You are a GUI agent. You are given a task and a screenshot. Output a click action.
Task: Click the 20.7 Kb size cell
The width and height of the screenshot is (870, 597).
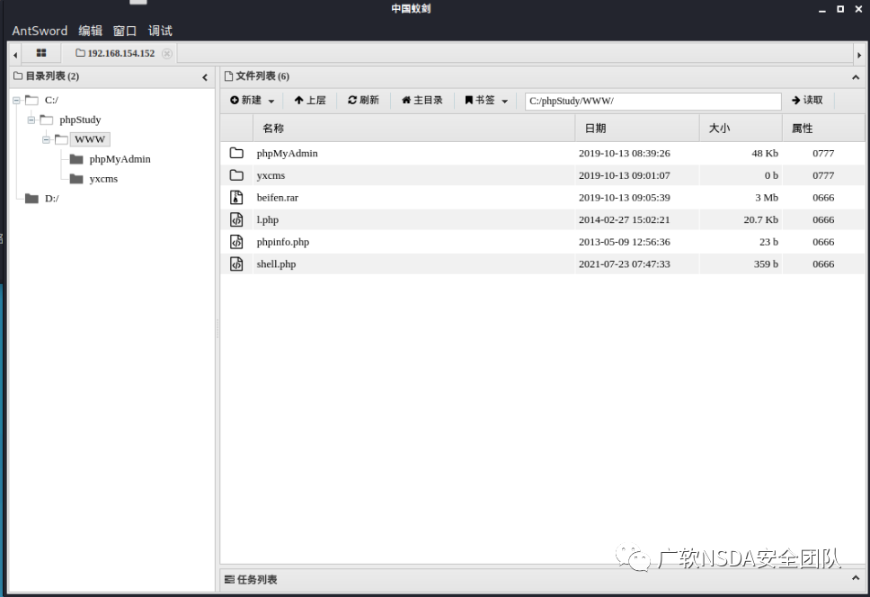760,219
